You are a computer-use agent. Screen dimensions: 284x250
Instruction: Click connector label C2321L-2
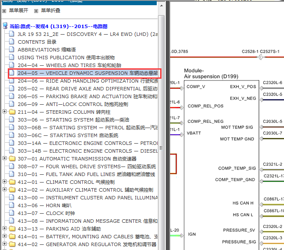272,164
